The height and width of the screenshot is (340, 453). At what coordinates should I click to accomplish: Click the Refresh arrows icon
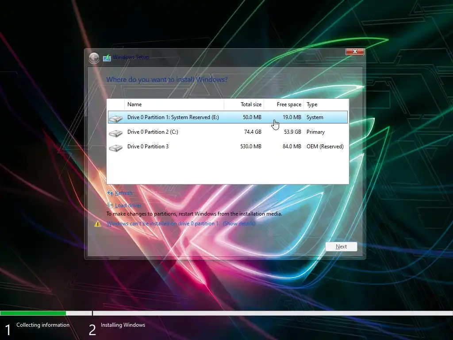(110, 193)
